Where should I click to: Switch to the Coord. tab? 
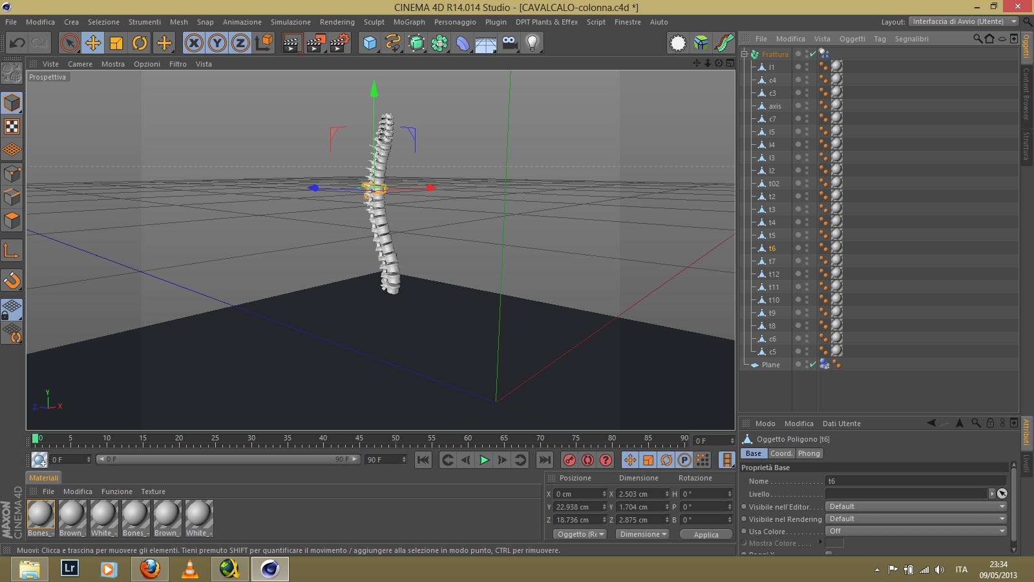click(x=781, y=453)
